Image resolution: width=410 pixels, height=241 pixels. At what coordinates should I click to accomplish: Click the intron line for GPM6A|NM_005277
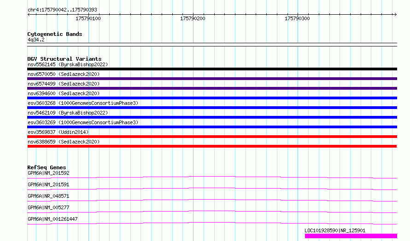[212, 211]
